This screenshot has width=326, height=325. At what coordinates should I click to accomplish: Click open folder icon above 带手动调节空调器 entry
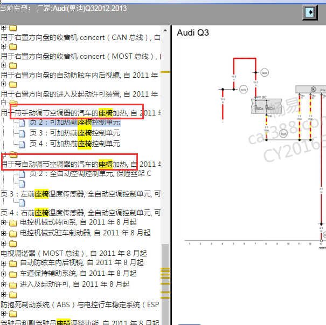tap(13, 102)
